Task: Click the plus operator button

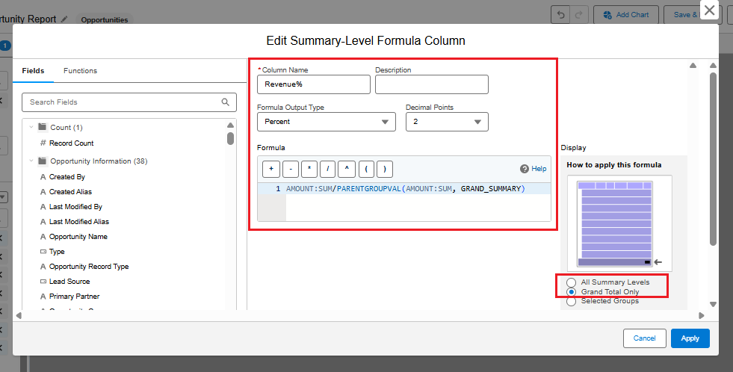Action: point(270,169)
